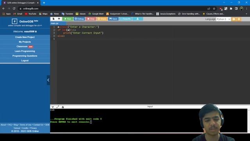Screen dimensions: 250x141
Task: Click the input tab label above console
Action: click(x=150, y=107)
